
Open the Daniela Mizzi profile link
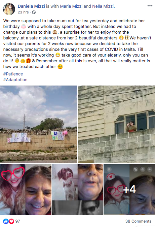coord(31,6)
